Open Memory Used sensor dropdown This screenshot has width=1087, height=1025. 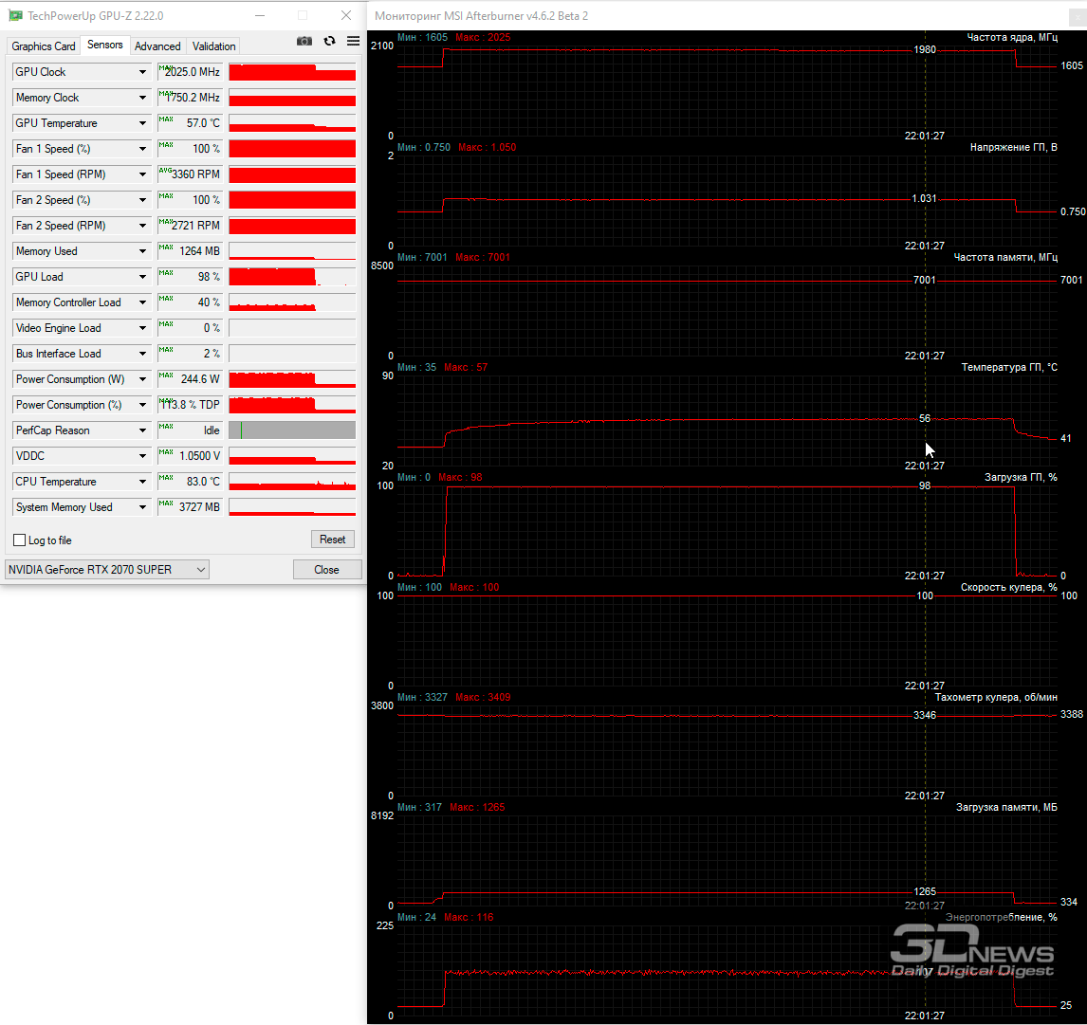(x=142, y=251)
